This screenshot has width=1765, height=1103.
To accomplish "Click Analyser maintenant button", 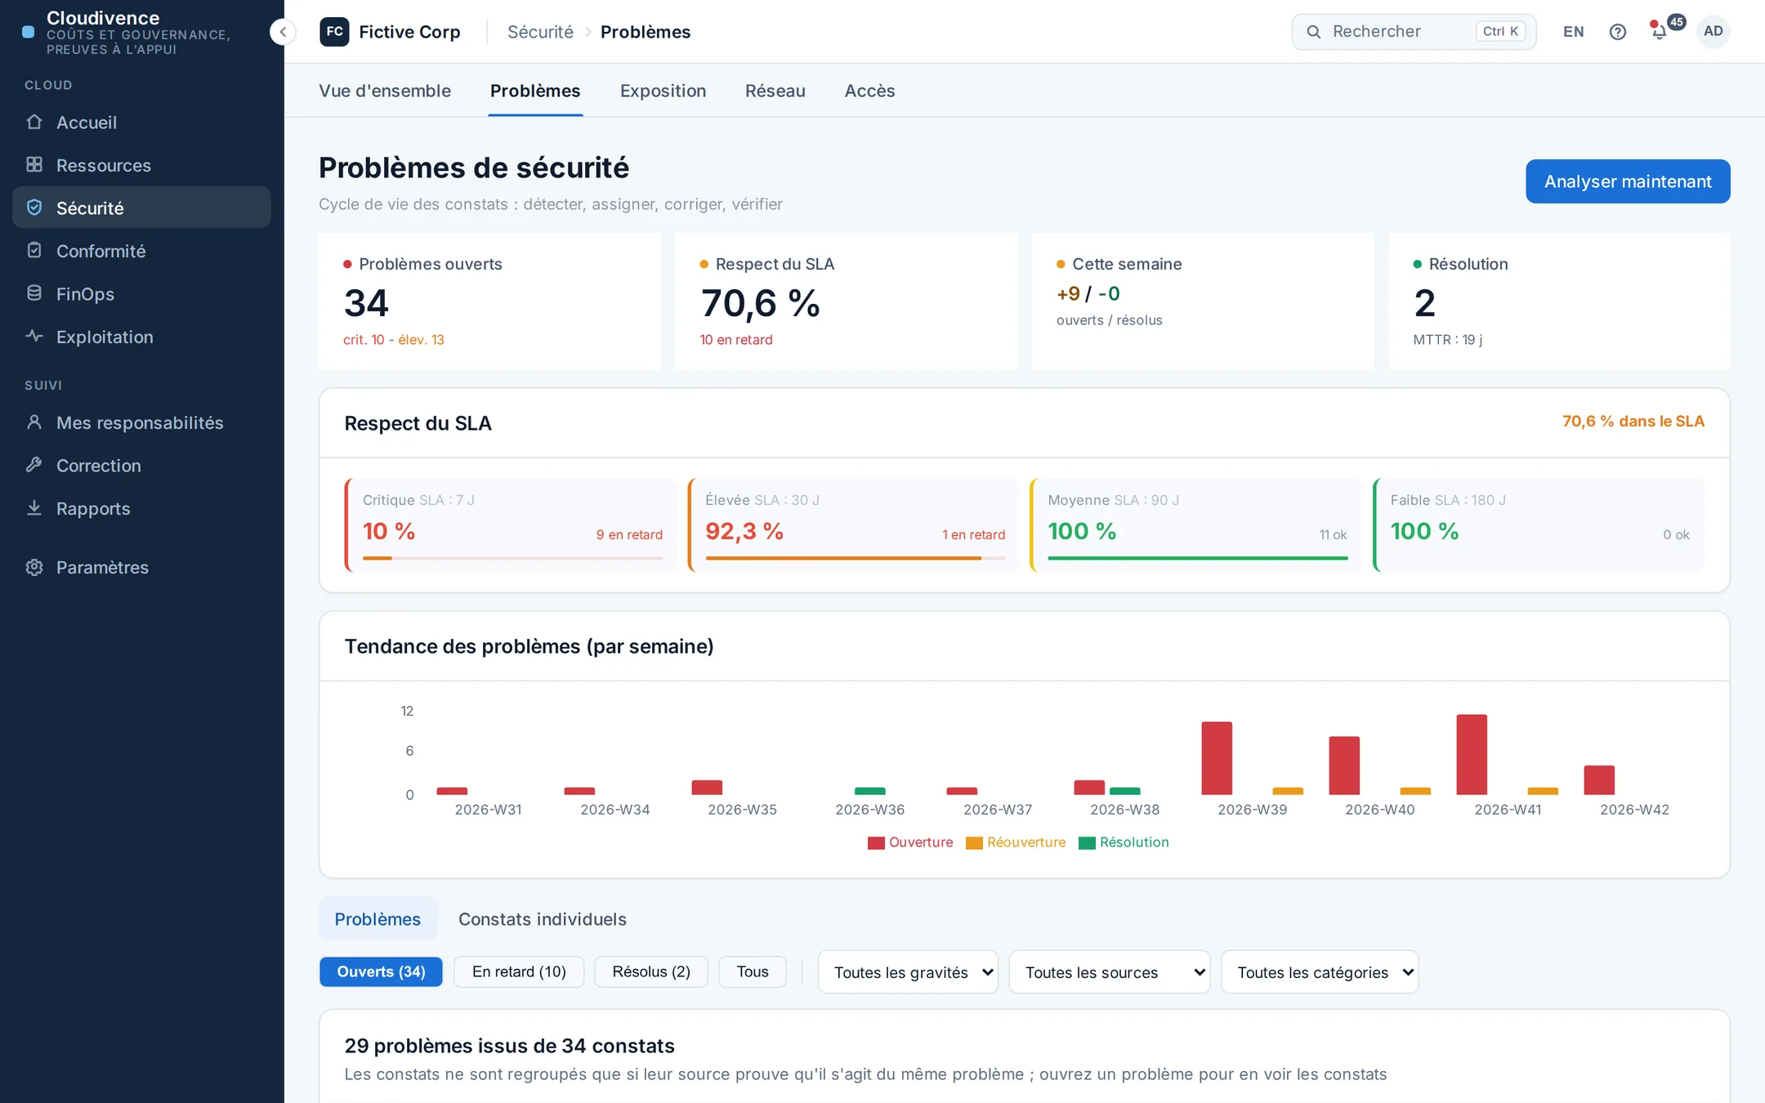I will tap(1628, 181).
